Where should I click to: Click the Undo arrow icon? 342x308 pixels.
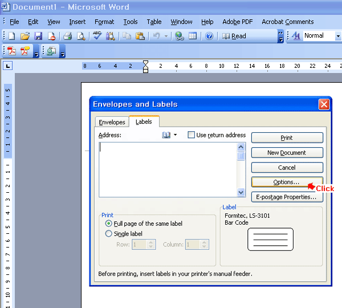[156, 36]
